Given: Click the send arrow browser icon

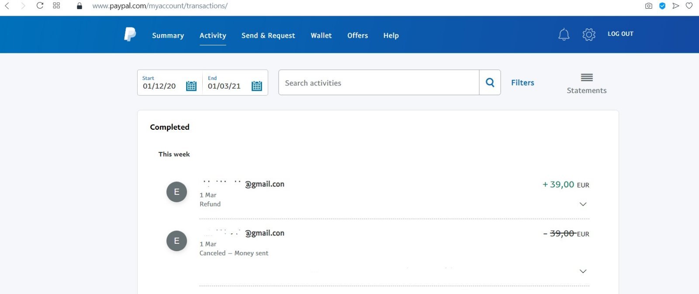Looking at the screenshot, I should click(x=676, y=6).
